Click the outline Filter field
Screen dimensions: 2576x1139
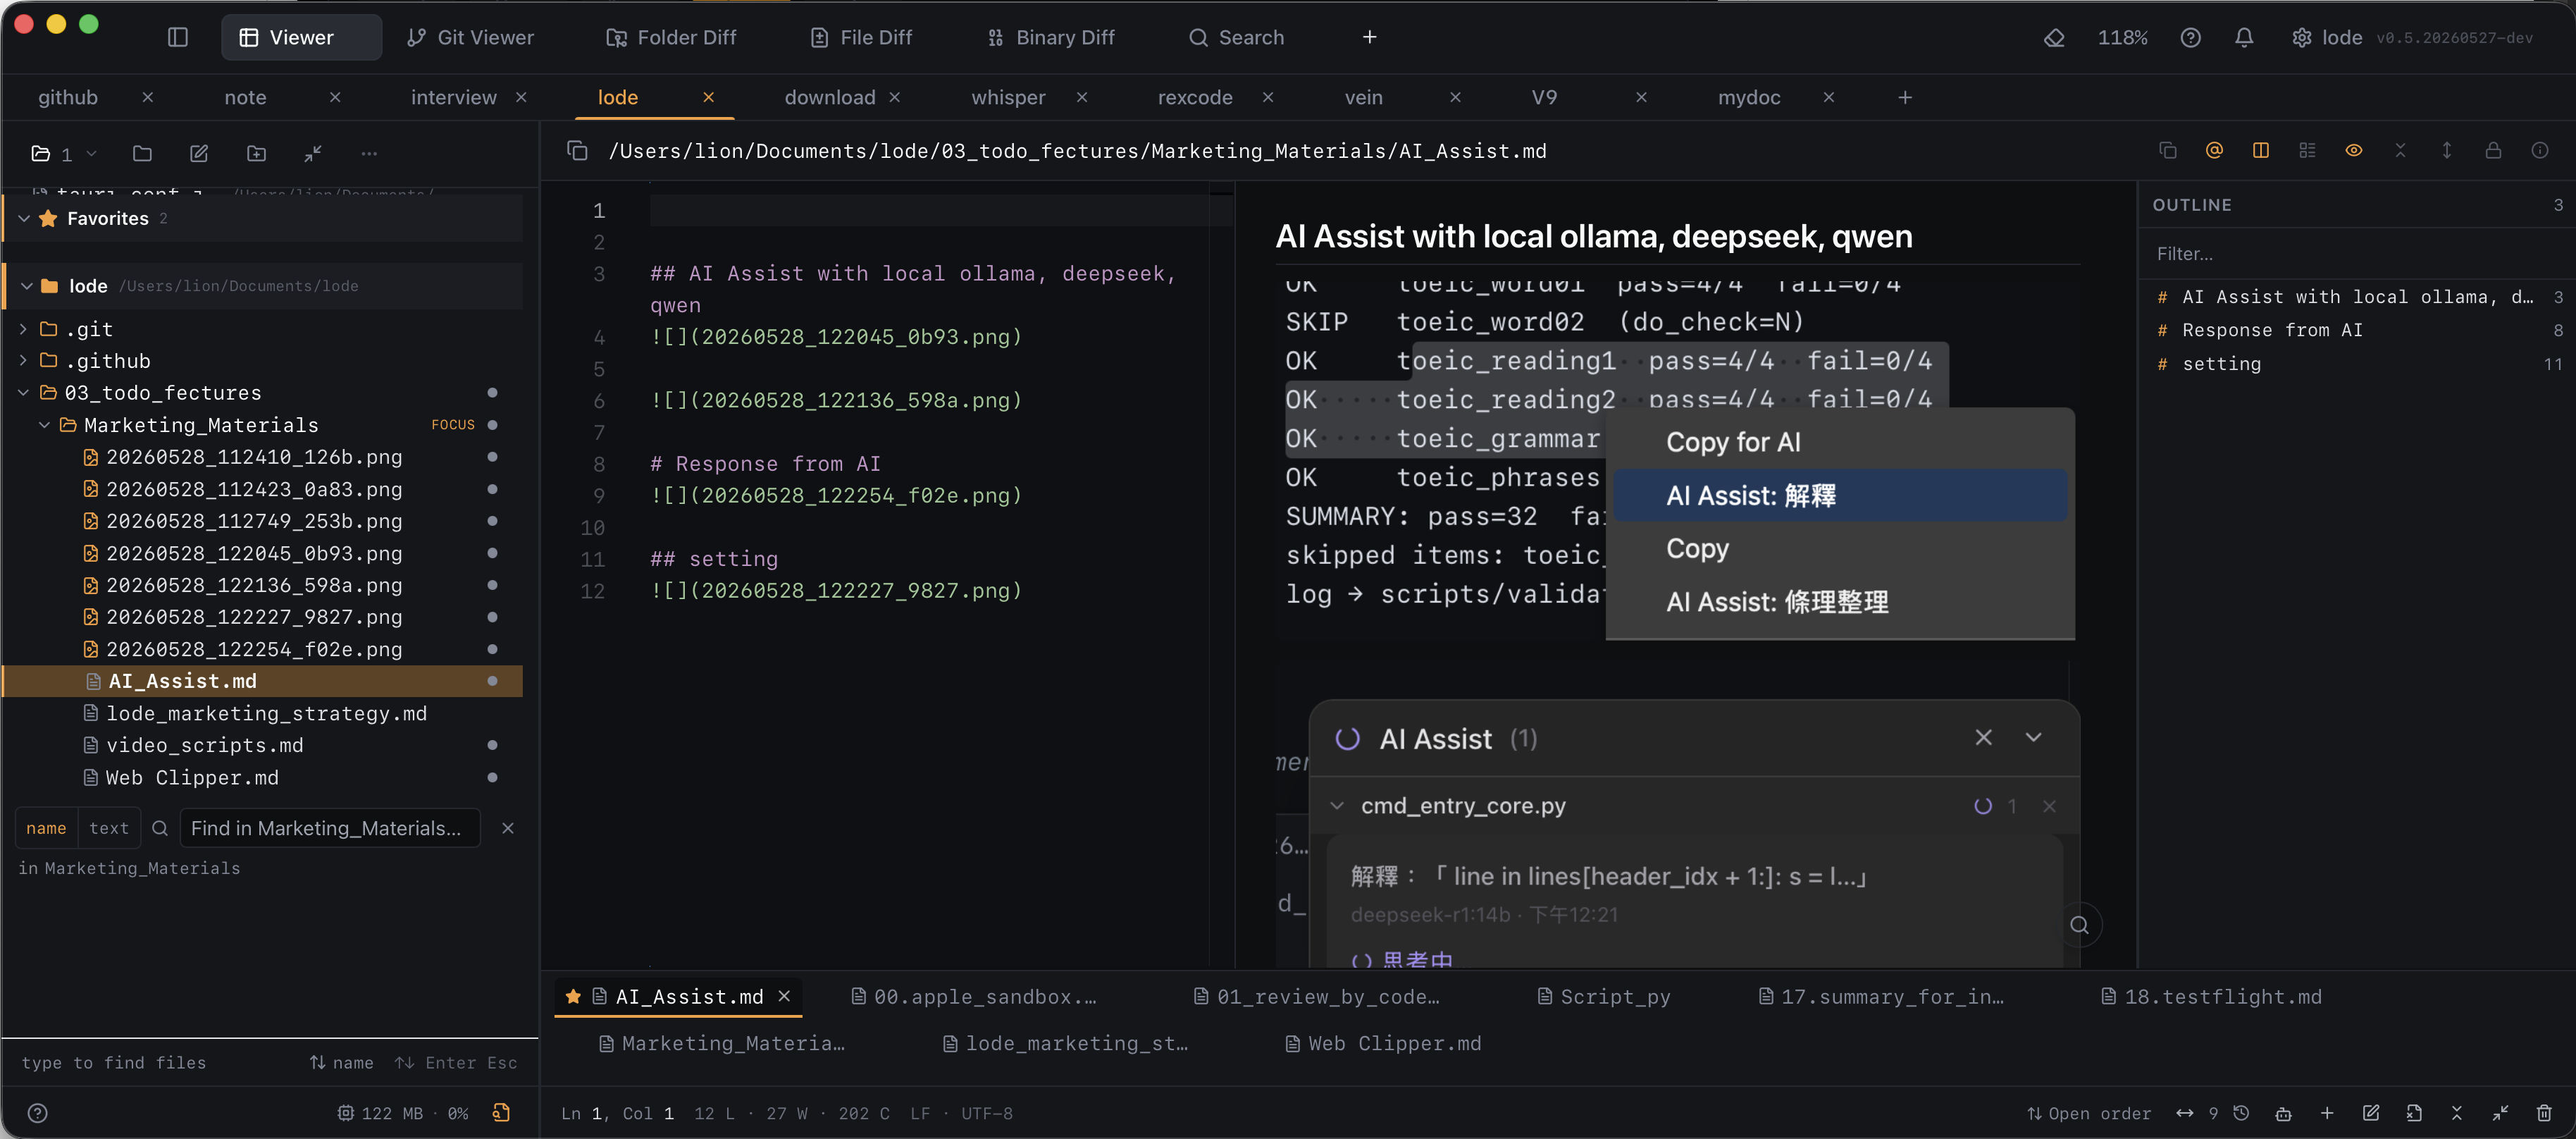point(2355,254)
